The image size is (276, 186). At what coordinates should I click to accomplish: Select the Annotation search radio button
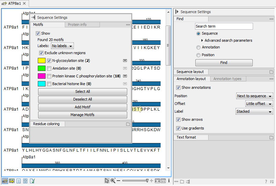(198, 47)
